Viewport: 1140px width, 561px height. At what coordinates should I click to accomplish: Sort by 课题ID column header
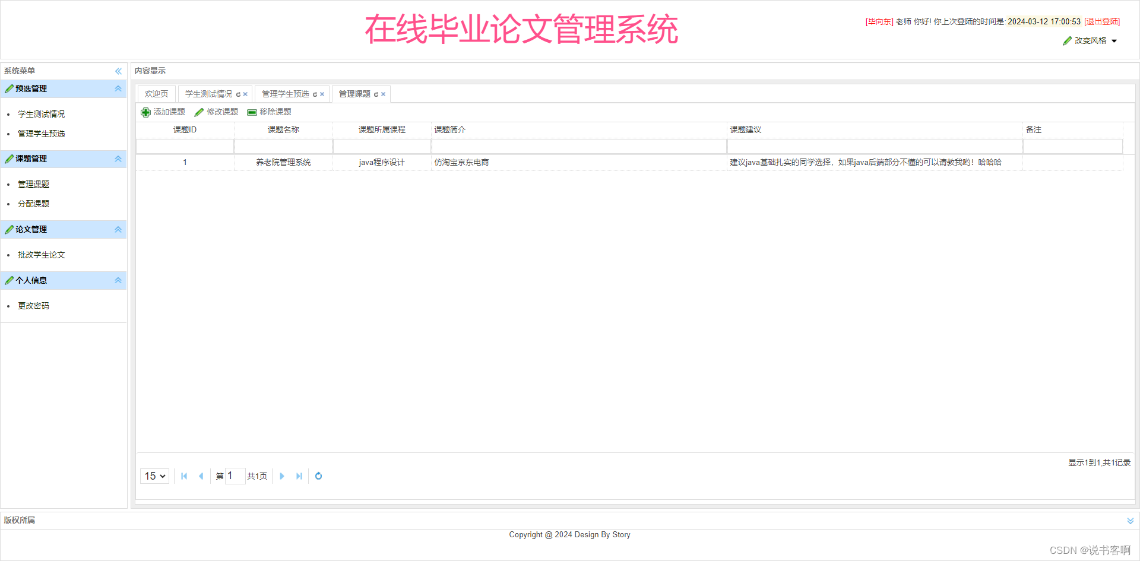185,129
